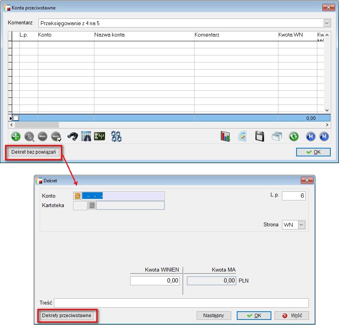Go to last record arrow icon
339x325 pixels.
coord(324,136)
